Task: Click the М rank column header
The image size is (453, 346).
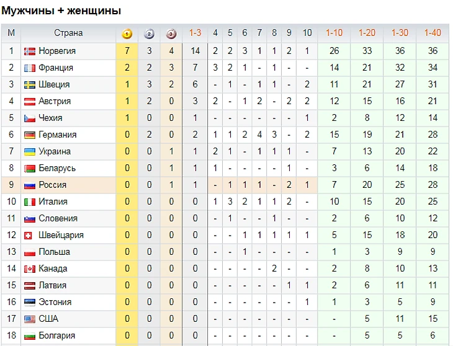Action: tap(11, 33)
